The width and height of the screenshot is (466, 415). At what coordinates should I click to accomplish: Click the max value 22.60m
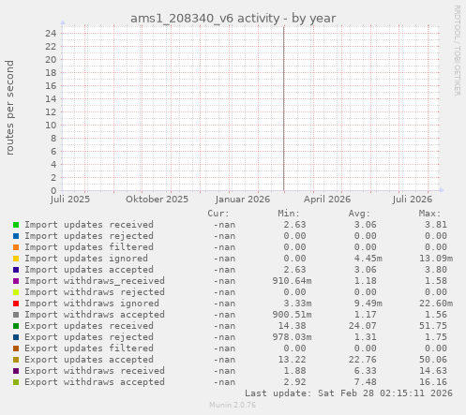click(x=436, y=304)
